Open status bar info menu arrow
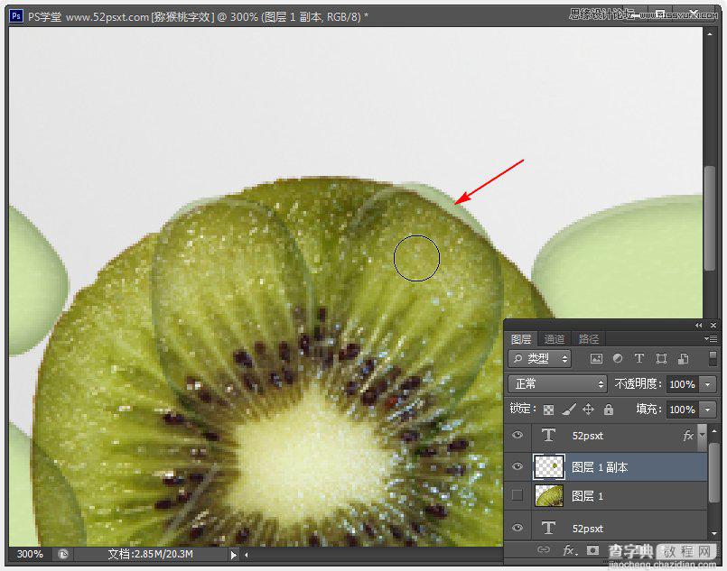Image resolution: width=727 pixels, height=571 pixels. pos(233,555)
